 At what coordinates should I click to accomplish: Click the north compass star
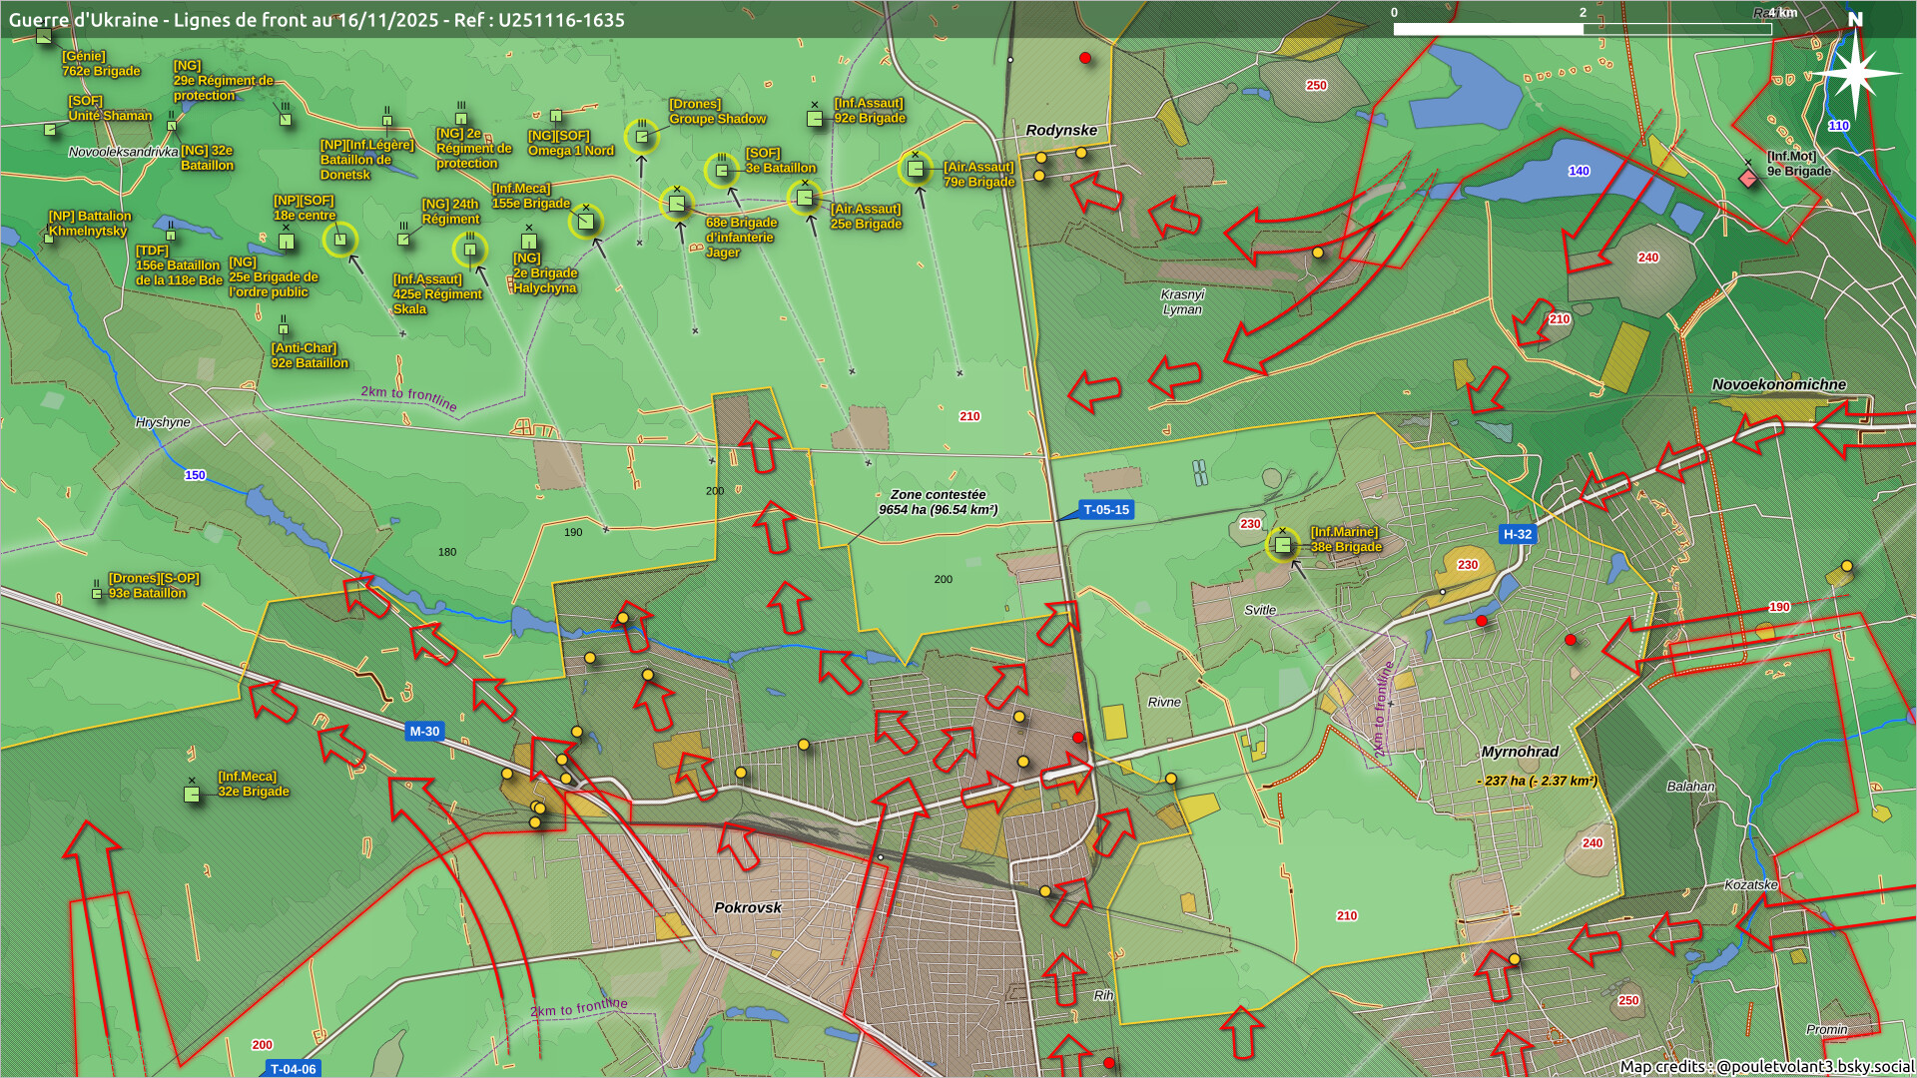click(x=1853, y=72)
